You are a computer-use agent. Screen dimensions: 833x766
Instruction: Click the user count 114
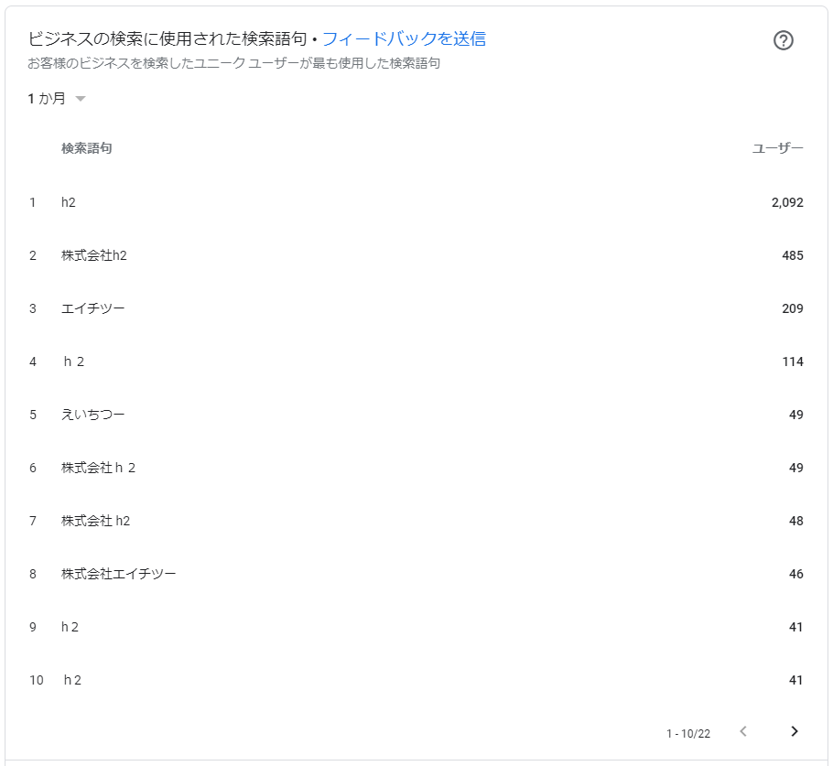tap(793, 361)
